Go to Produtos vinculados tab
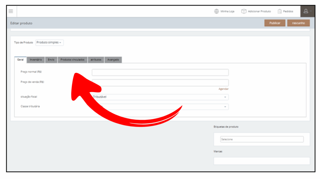The height and width of the screenshot is (179, 320). [72, 60]
